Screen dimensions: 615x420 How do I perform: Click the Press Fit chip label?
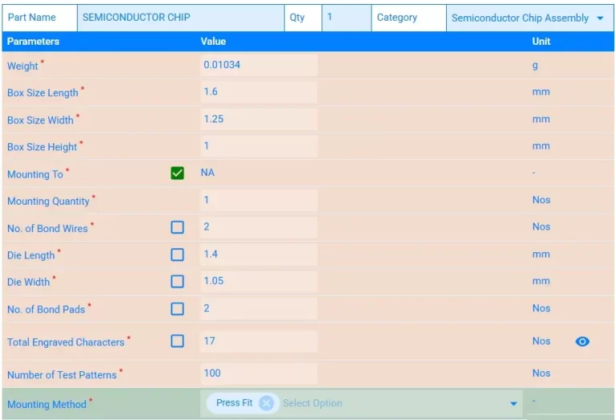(x=234, y=403)
